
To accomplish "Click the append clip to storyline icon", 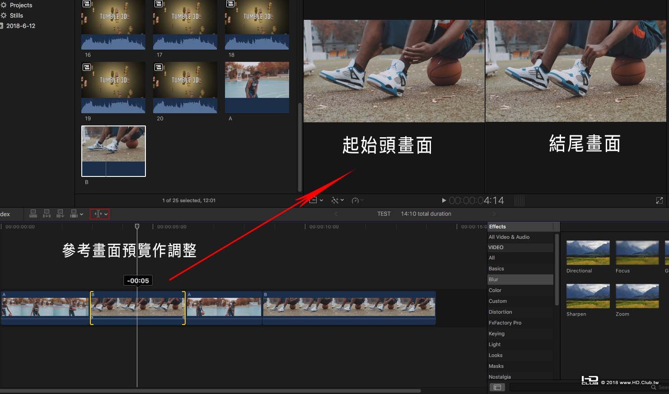I will (60, 213).
